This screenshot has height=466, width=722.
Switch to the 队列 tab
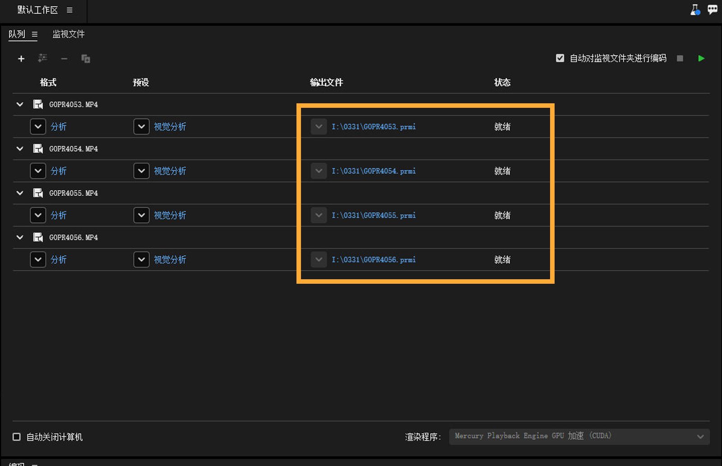[x=17, y=34]
